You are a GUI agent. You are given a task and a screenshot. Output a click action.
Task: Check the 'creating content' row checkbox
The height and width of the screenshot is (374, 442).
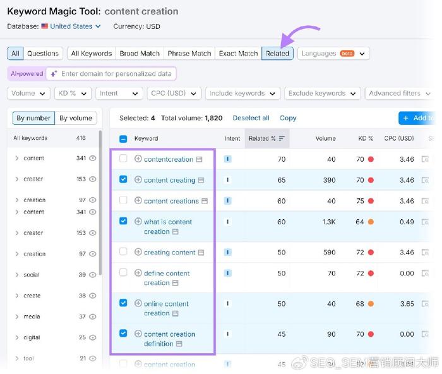point(123,251)
